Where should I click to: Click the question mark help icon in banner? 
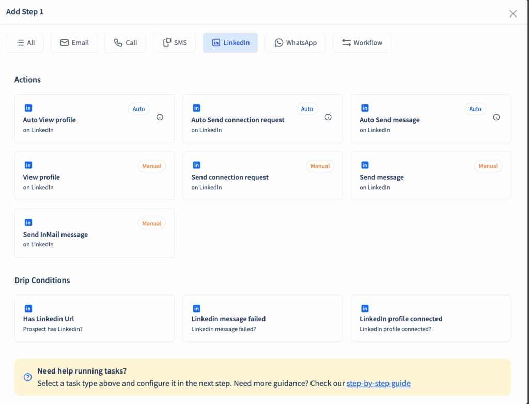pos(28,377)
